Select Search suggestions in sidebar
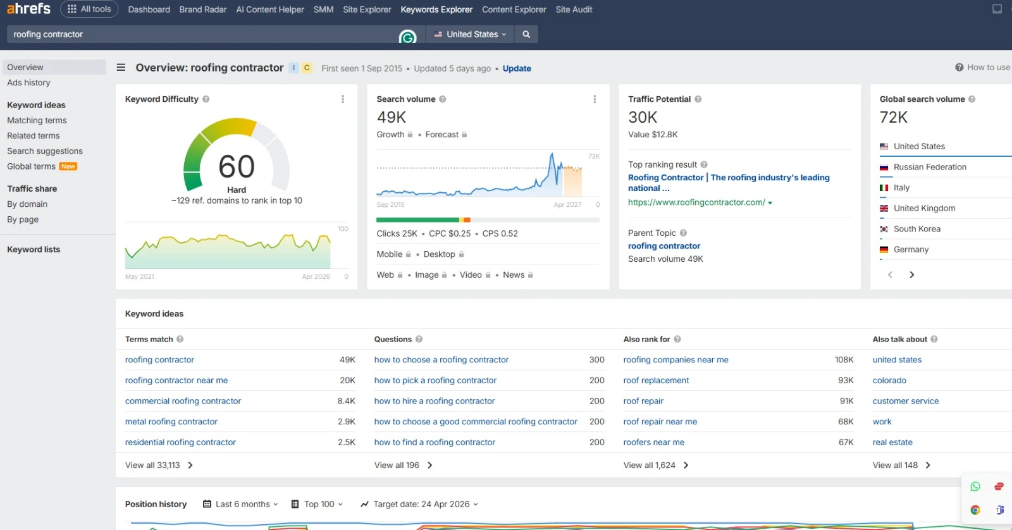Viewport: 1012px width, 530px height. pyautogui.click(x=45, y=151)
